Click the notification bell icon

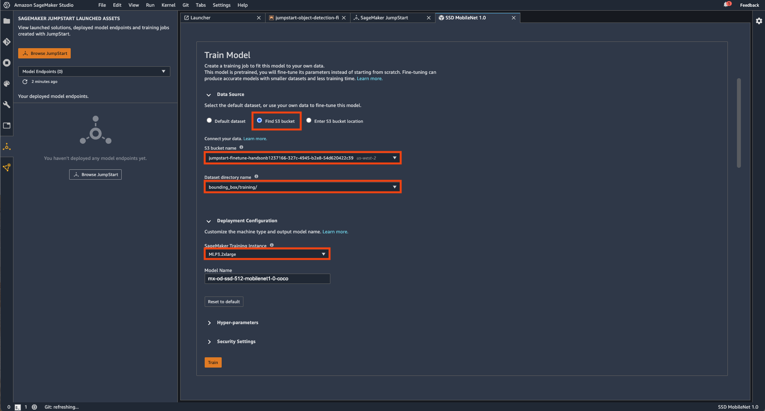(x=726, y=5)
